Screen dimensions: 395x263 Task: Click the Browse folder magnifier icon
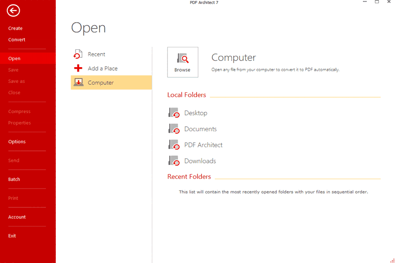[183, 59]
